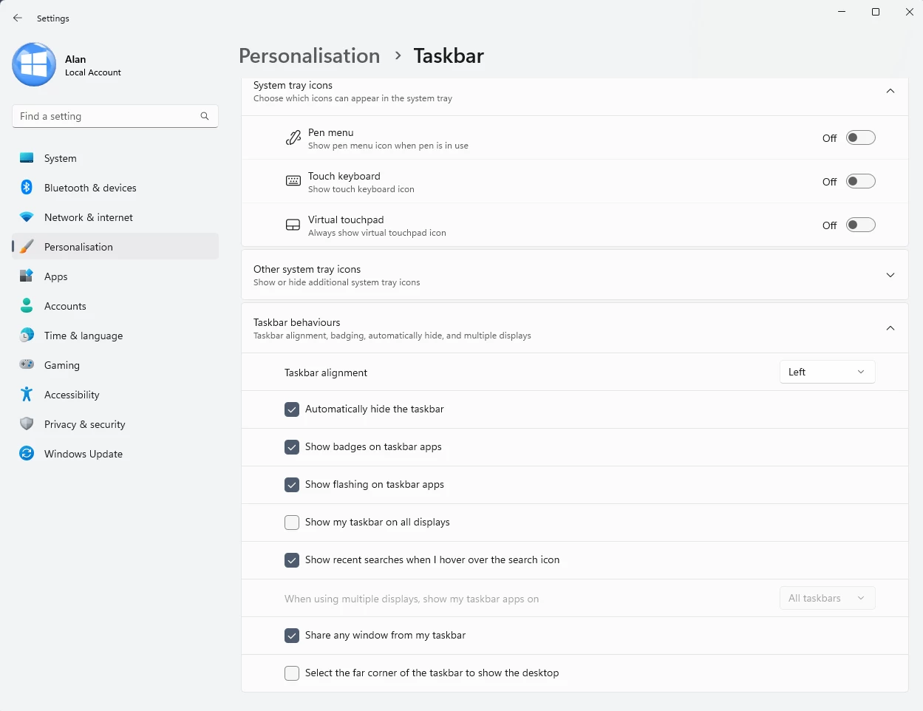The width and height of the screenshot is (923, 711).
Task: Enable the Touch keyboard toggle
Action: (861, 181)
